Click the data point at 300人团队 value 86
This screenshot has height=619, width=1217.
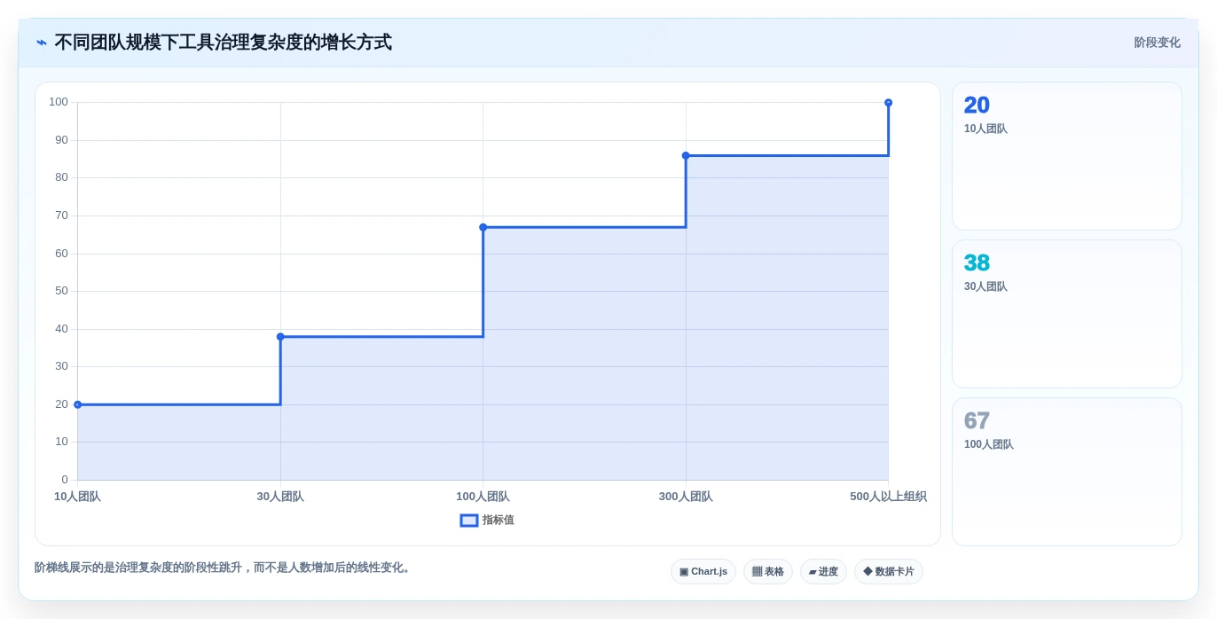click(x=686, y=155)
